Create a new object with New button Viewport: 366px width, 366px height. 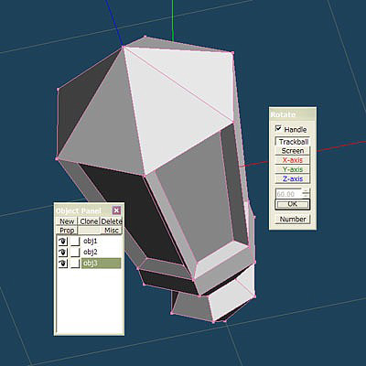click(x=67, y=221)
